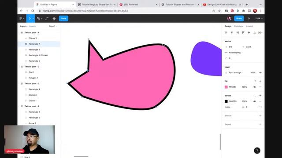The width and height of the screenshot is (282, 158).
Task: Switch to the Design tab
Action: click(x=228, y=26)
